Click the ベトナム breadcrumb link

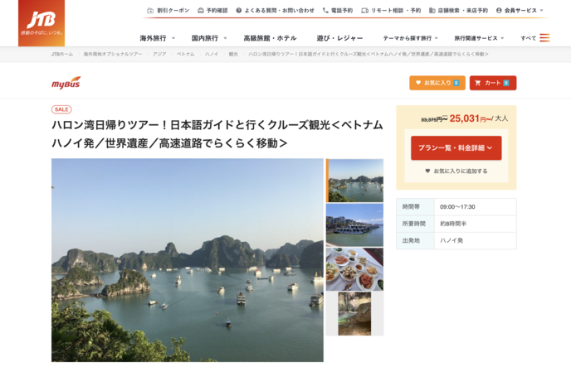[185, 54]
